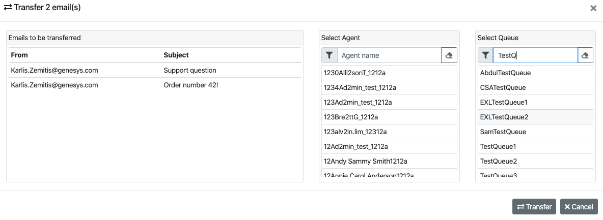Viewport: 603px width, 220px height.
Task: Click the Support question email row
Action: click(x=155, y=70)
